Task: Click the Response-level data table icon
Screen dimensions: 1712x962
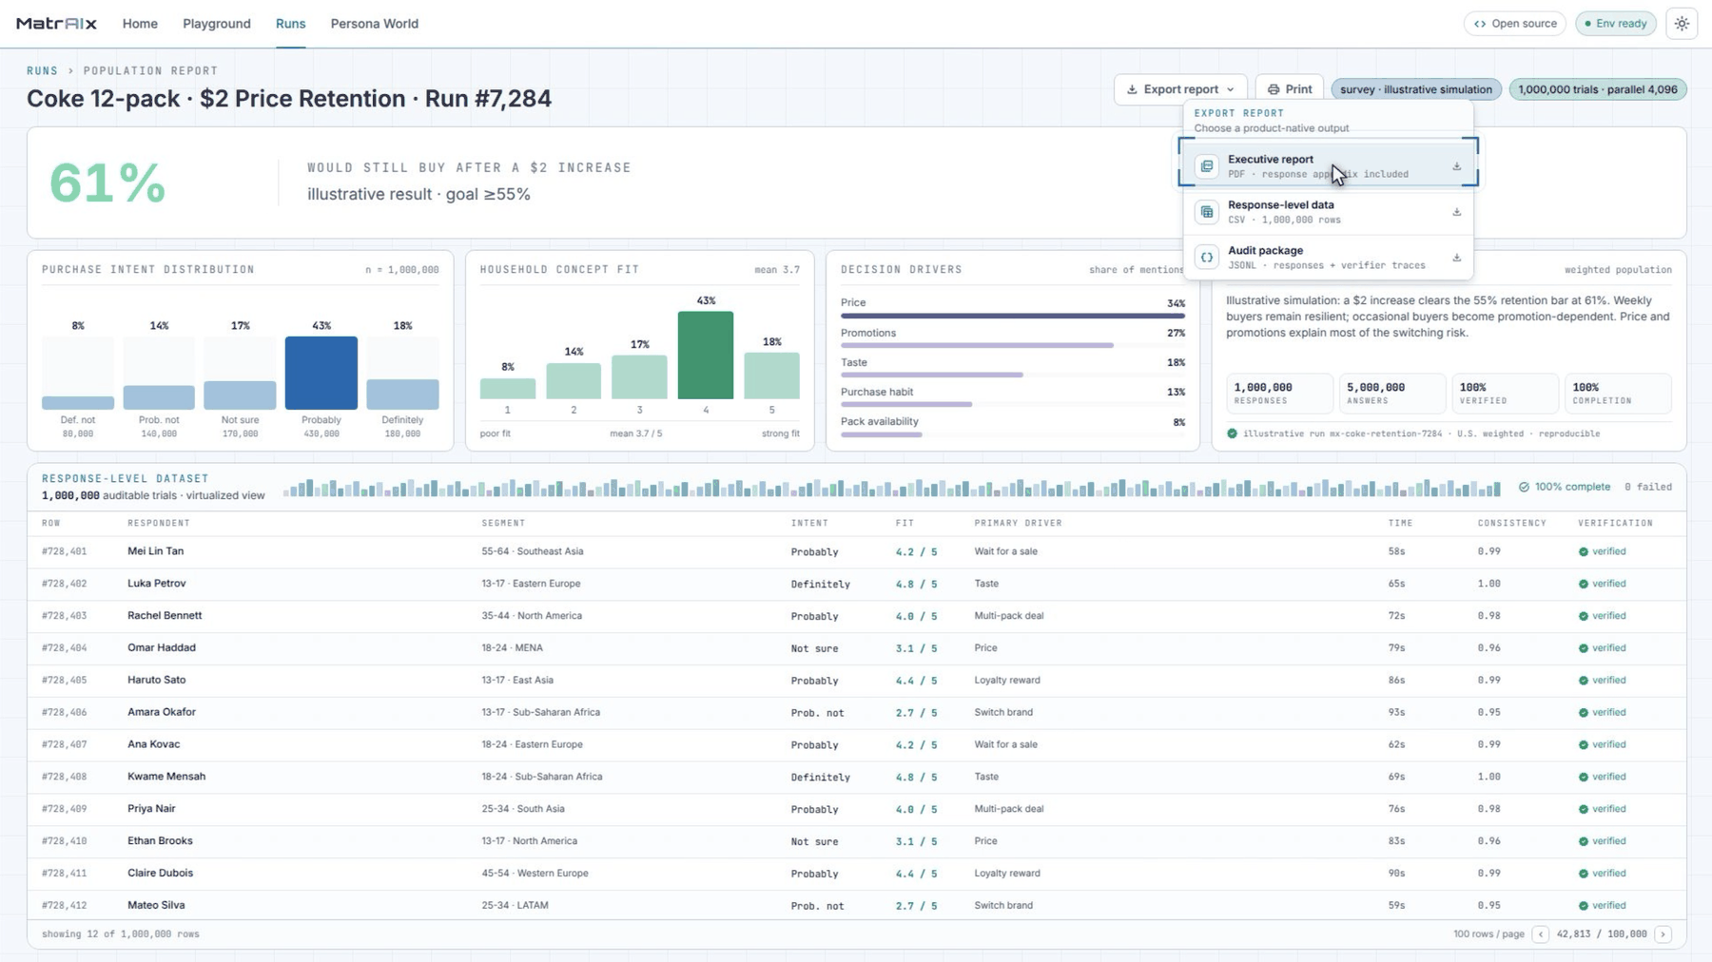Action: [1207, 212]
